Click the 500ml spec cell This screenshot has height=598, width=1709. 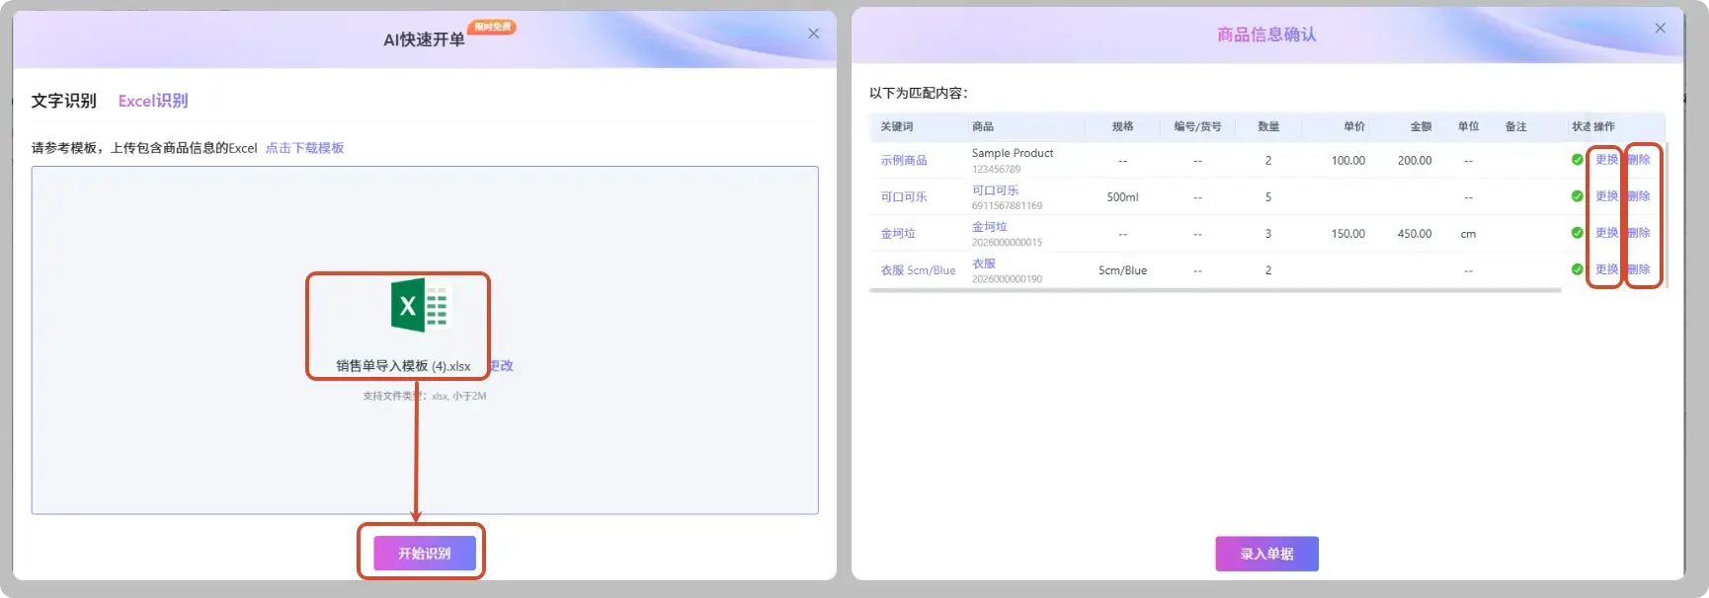pos(1122,197)
